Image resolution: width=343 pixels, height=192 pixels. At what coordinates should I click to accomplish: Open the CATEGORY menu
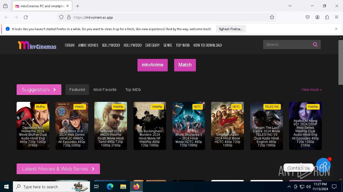coord(152,45)
